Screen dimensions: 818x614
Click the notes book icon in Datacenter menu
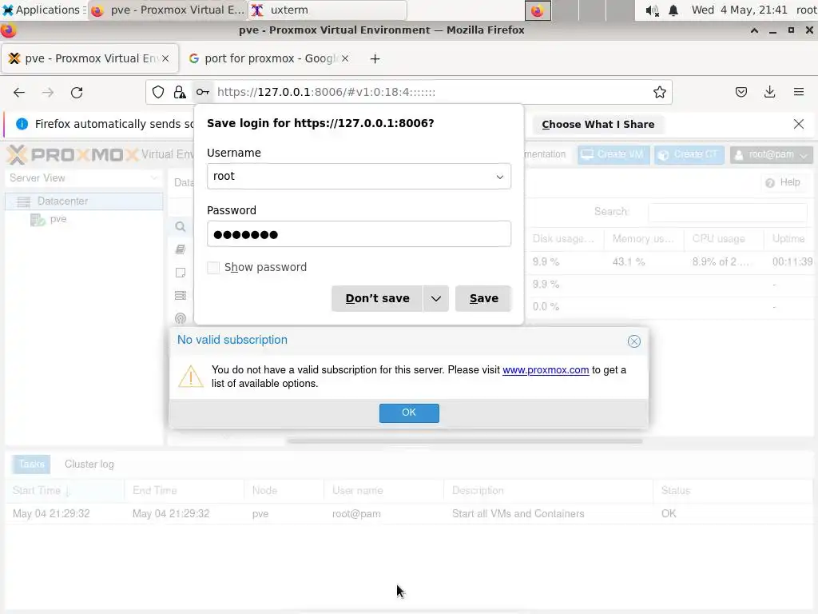[180, 249]
